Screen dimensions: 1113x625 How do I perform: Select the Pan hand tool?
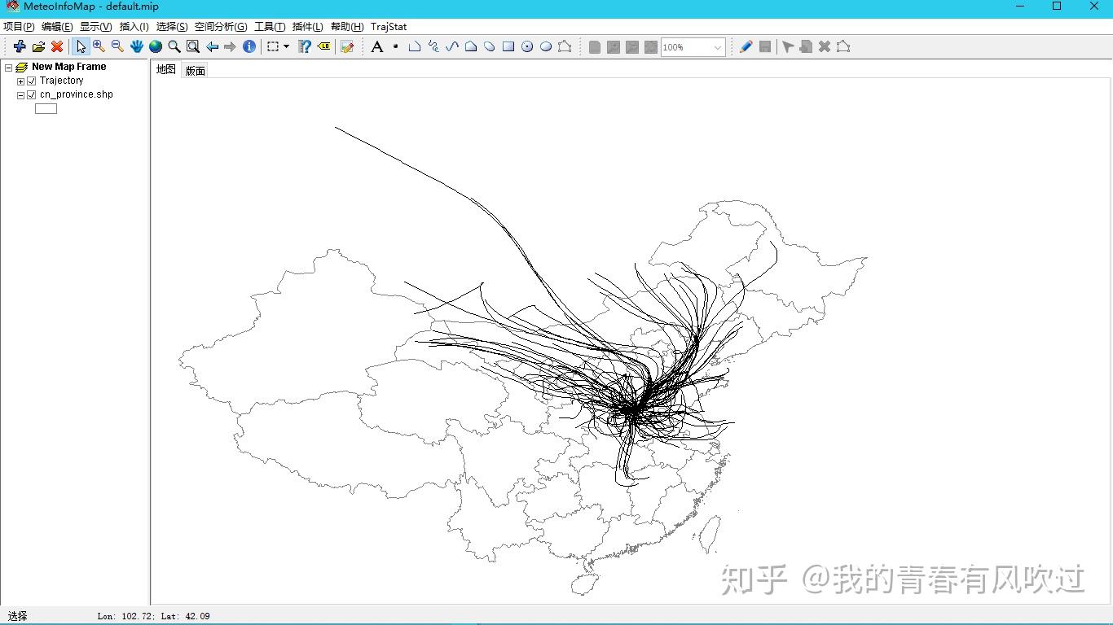[137, 47]
